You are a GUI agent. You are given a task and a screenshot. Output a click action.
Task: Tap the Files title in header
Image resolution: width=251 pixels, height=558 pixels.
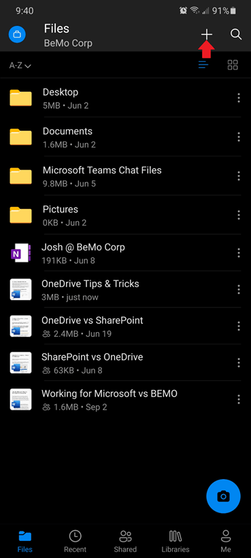pos(56,29)
